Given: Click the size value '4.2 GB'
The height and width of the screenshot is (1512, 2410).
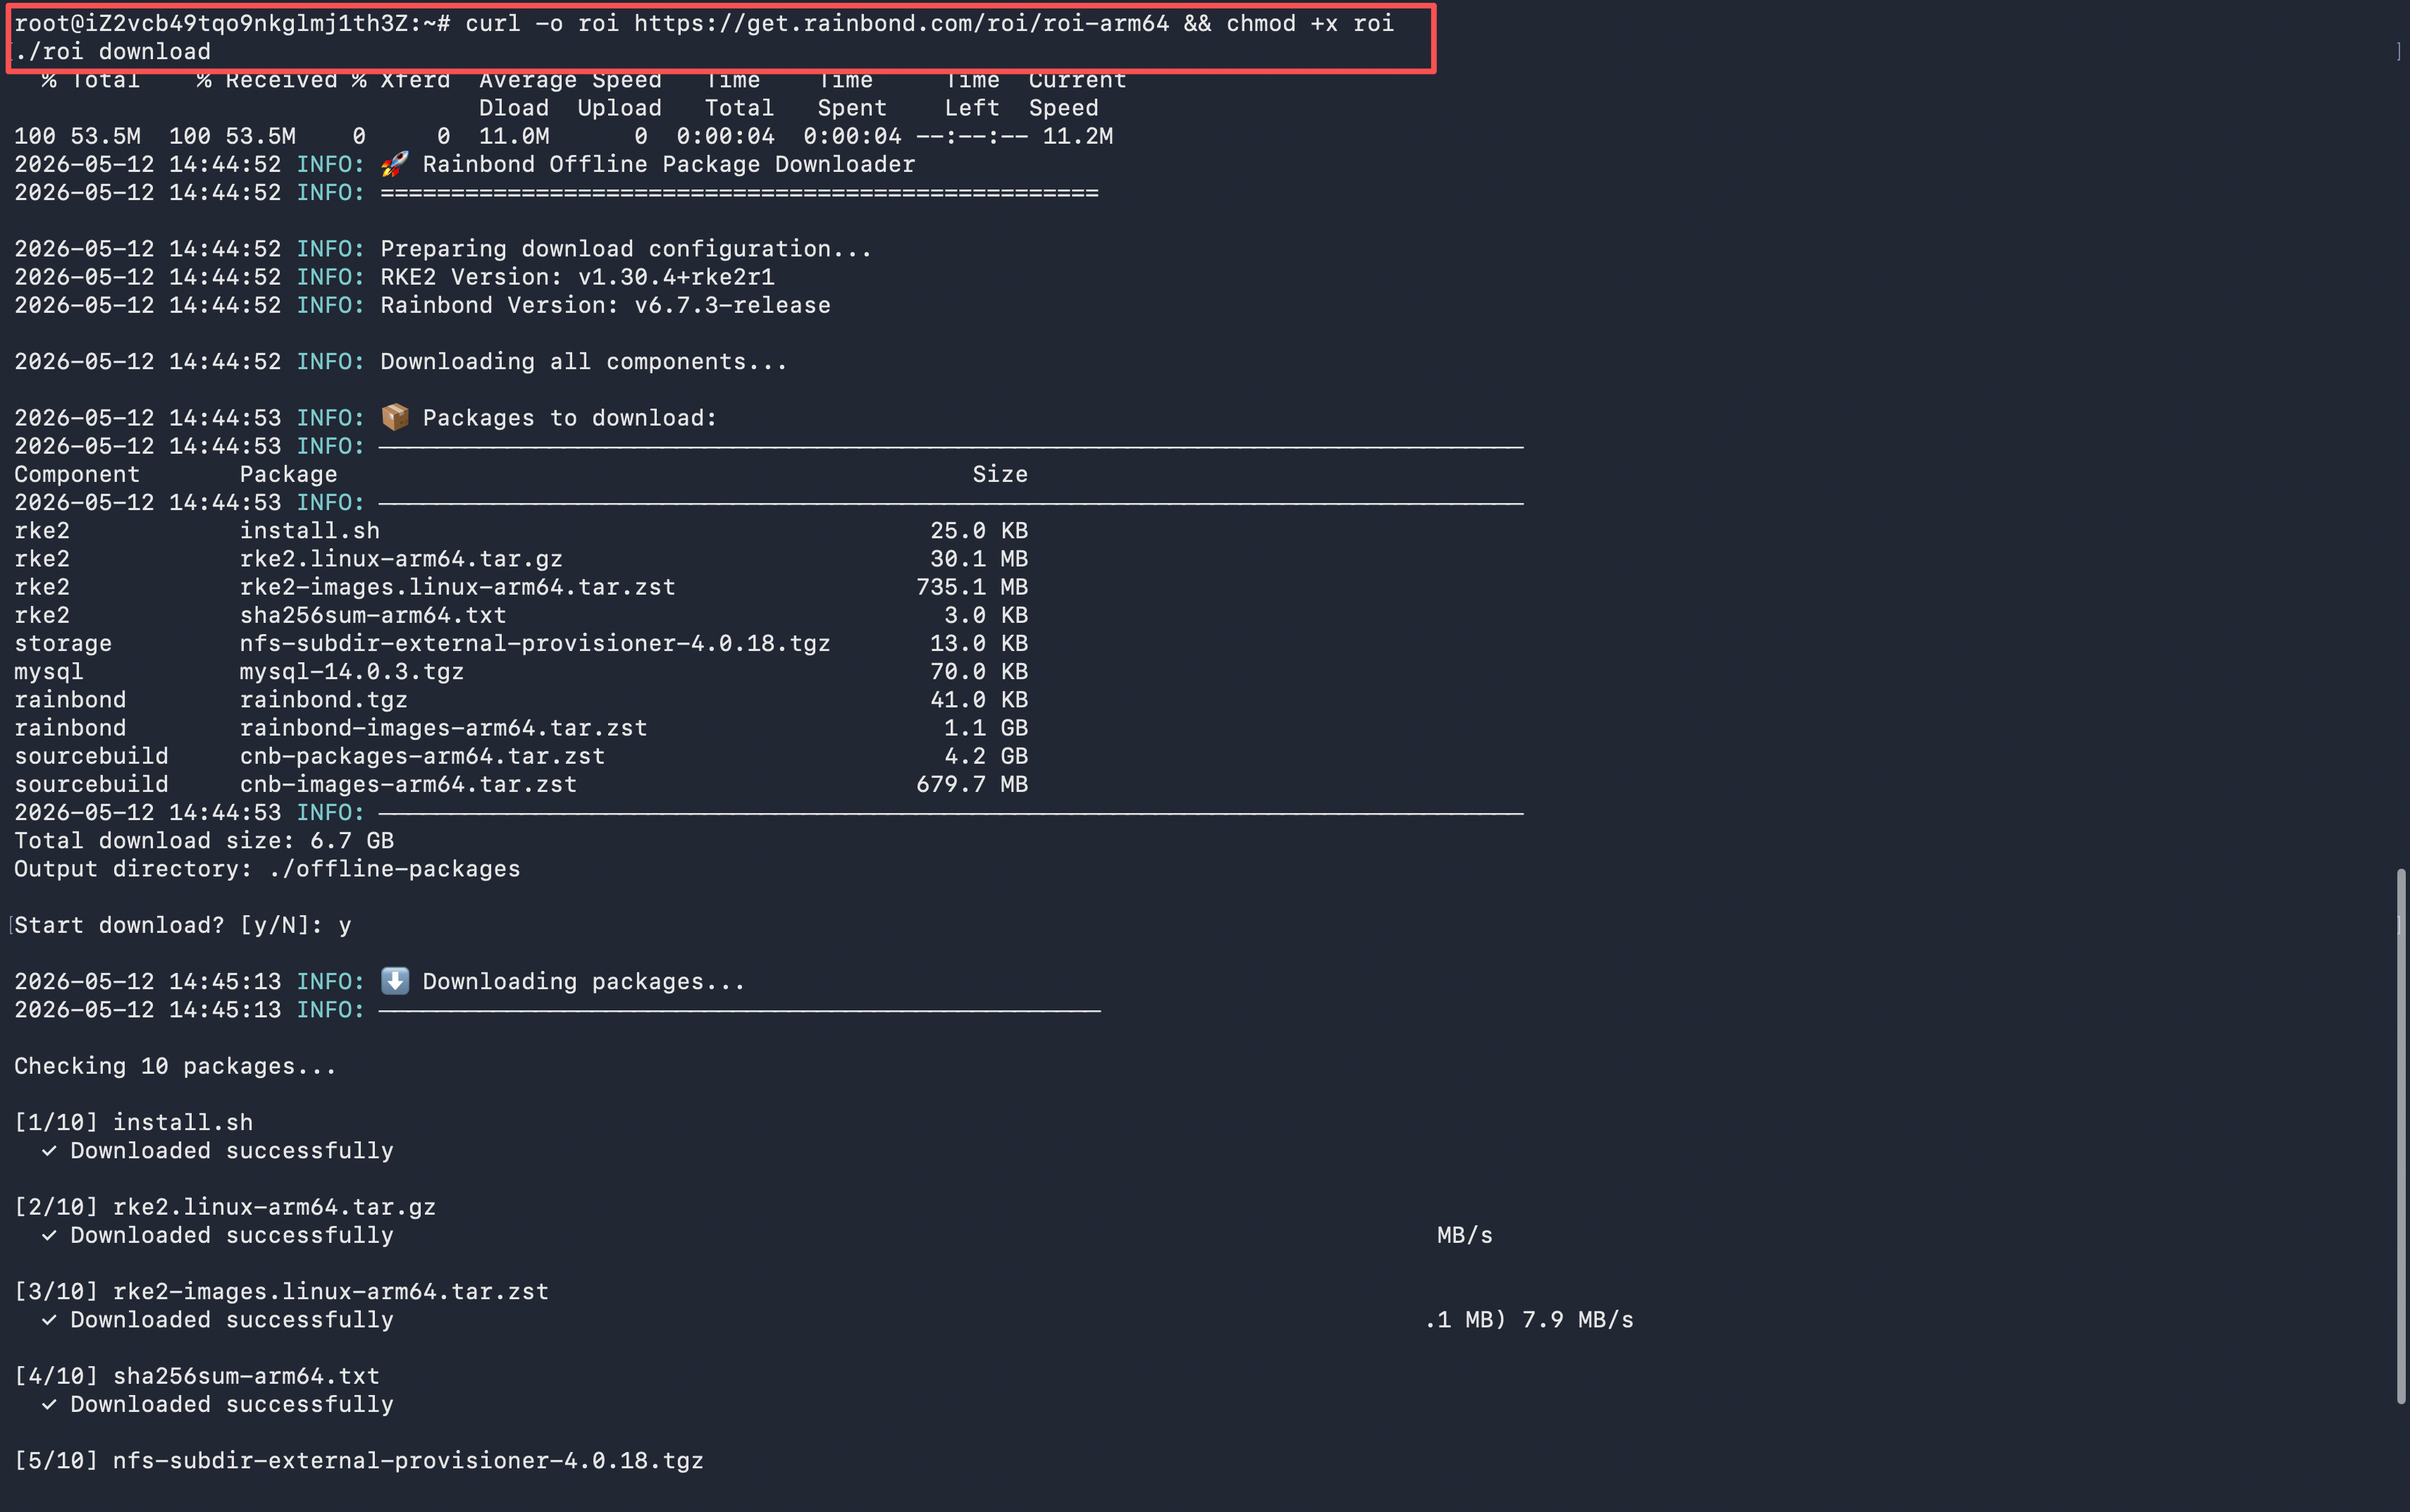Looking at the screenshot, I should [x=986, y=756].
